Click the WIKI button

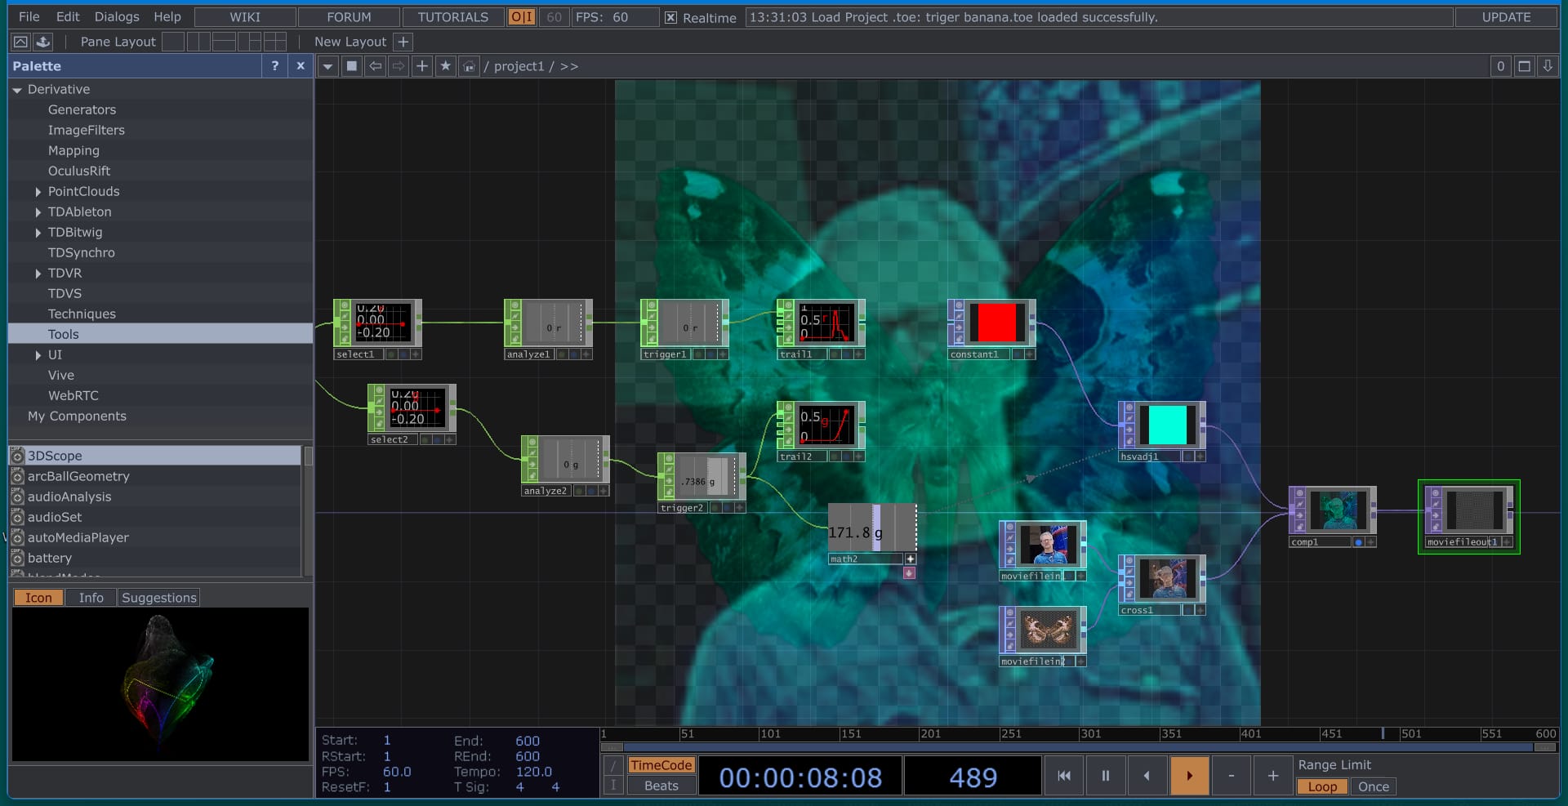[245, 17]
